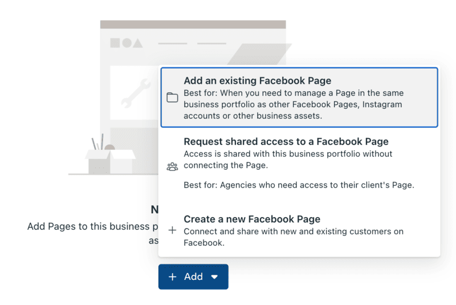Click the gray circle shape in the illustration header
Viewport: 456px width, 305px height.
click(x=127, y=43)
